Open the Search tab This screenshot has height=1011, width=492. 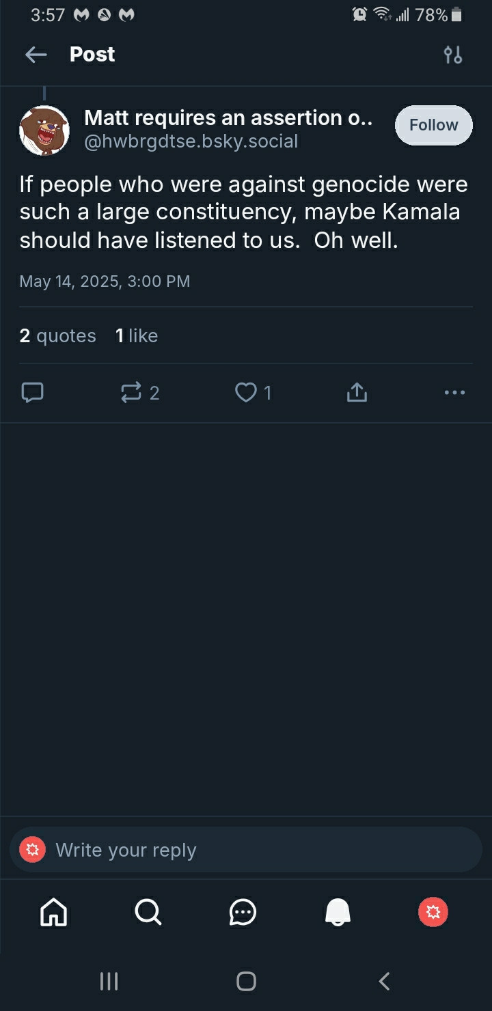(x=148, y=912)
